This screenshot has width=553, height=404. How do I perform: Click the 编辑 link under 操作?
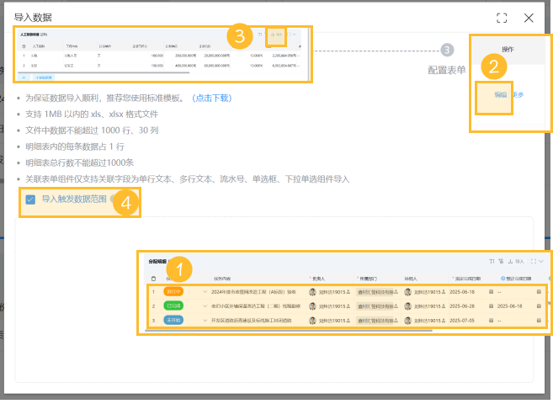(501, 94)
